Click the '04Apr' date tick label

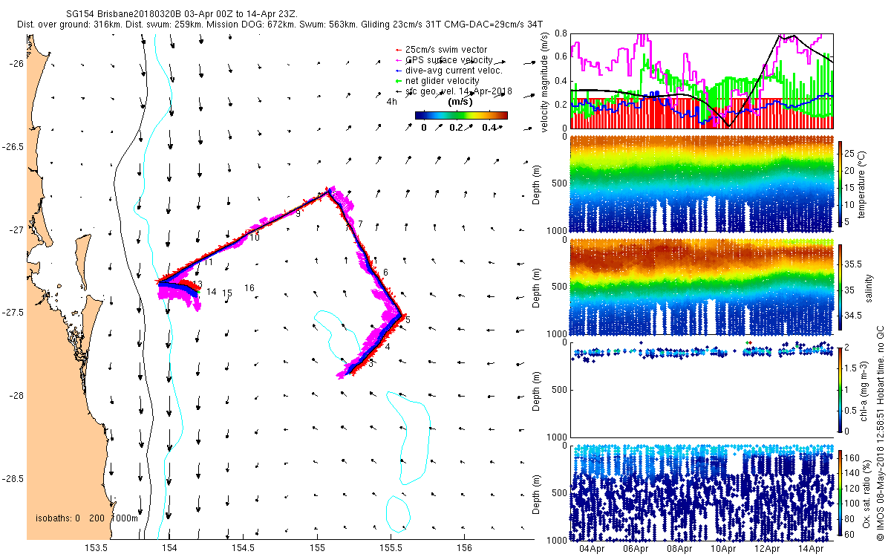click(x=593, y=550)
